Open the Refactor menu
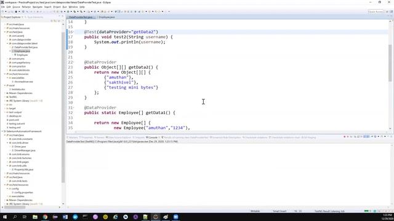 tap(26, 7)
